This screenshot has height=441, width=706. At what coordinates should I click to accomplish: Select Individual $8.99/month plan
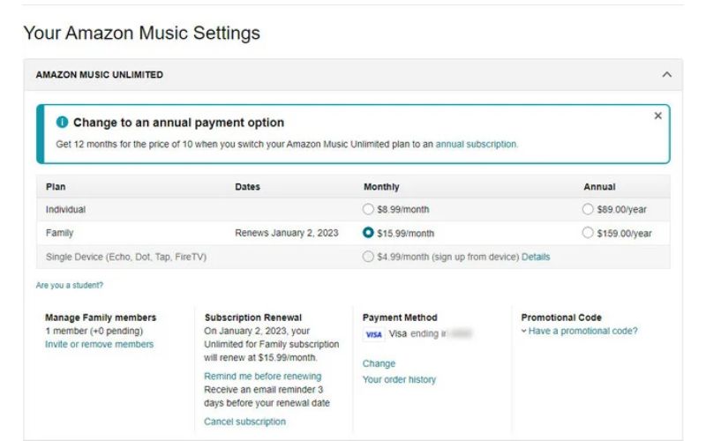pos(369,210)
